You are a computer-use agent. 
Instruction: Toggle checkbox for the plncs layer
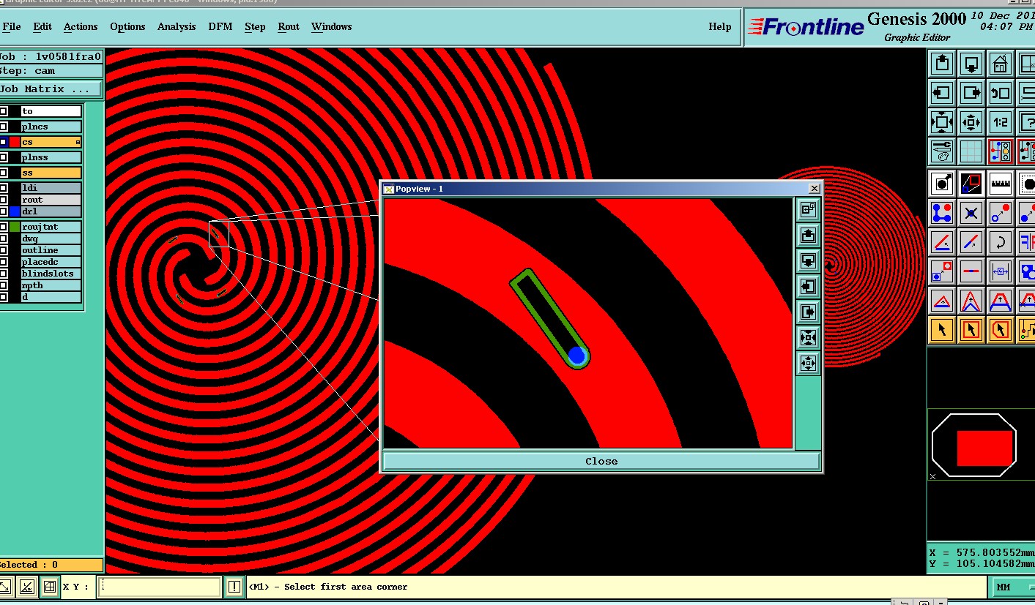tap(4, 127)
